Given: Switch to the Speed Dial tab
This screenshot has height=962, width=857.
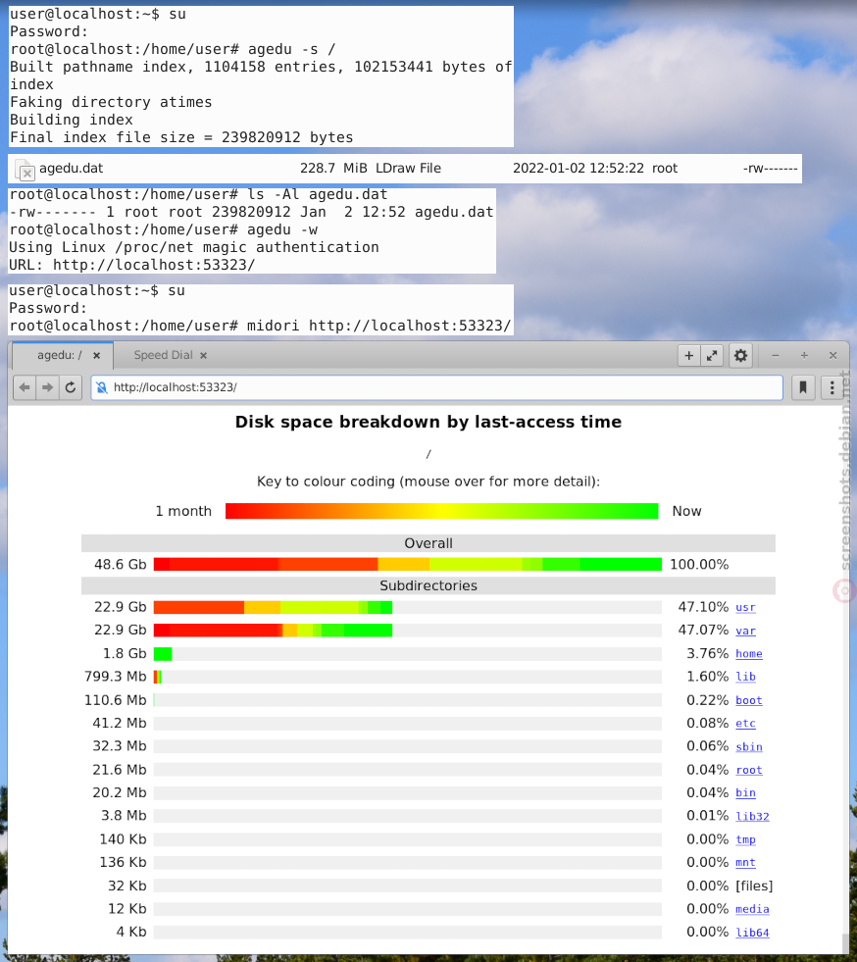Looking at the screenshot, I should click(x=164, y=355).
